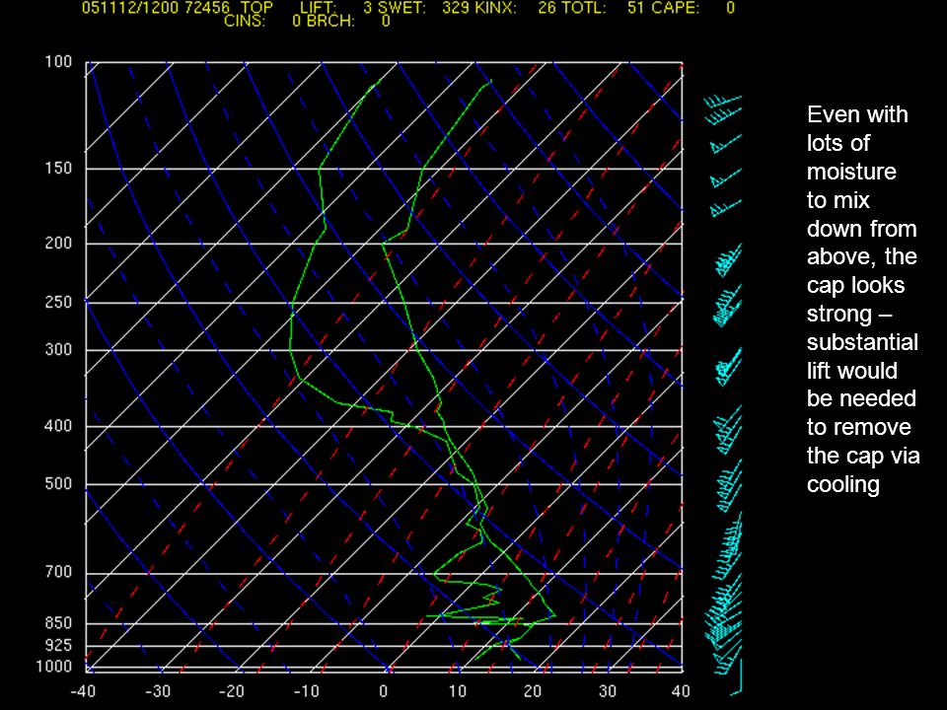Click the -30 temperature axis label

[x=158, y=691]
